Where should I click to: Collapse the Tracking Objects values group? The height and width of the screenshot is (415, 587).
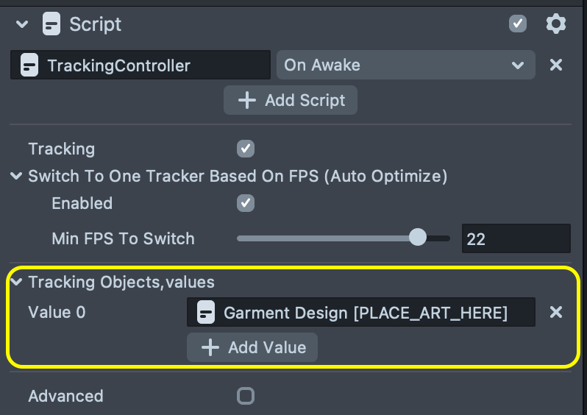pos(16,282)
